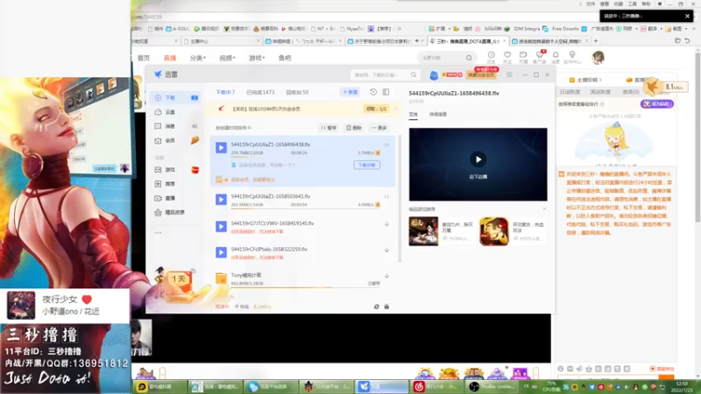Viewport: 701px width, 394px height.
Task: Switch to the 下载中 7 tab
Action: click(225, 92)
